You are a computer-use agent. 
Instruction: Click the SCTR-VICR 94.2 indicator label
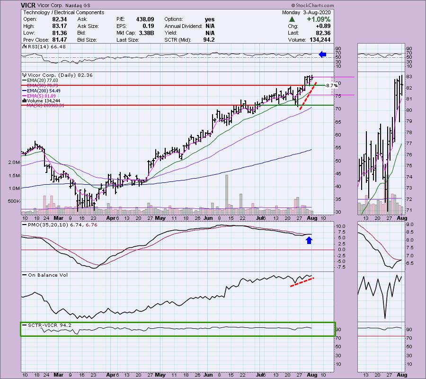49,325
